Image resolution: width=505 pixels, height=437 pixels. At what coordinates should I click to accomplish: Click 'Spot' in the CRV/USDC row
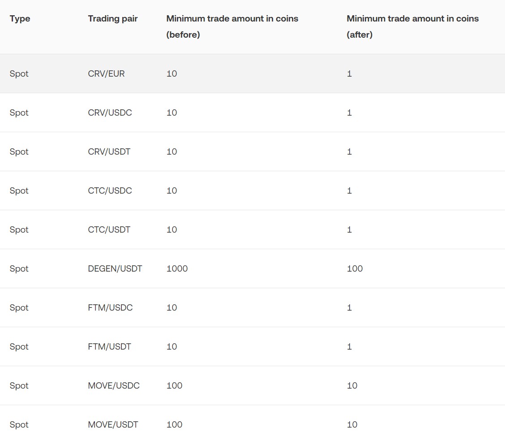coord(19,113)
